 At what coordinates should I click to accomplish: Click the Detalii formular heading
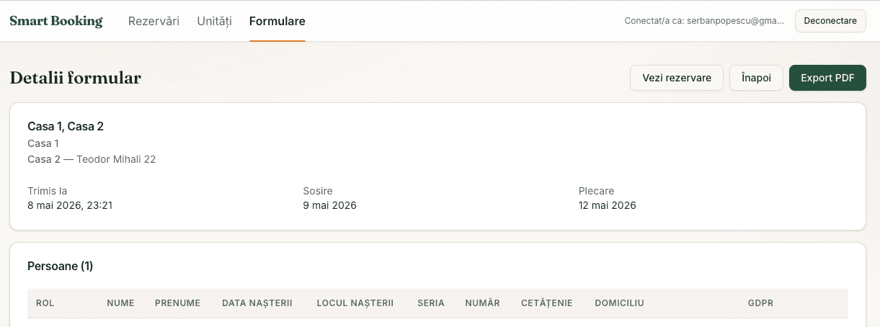(75, 78)
